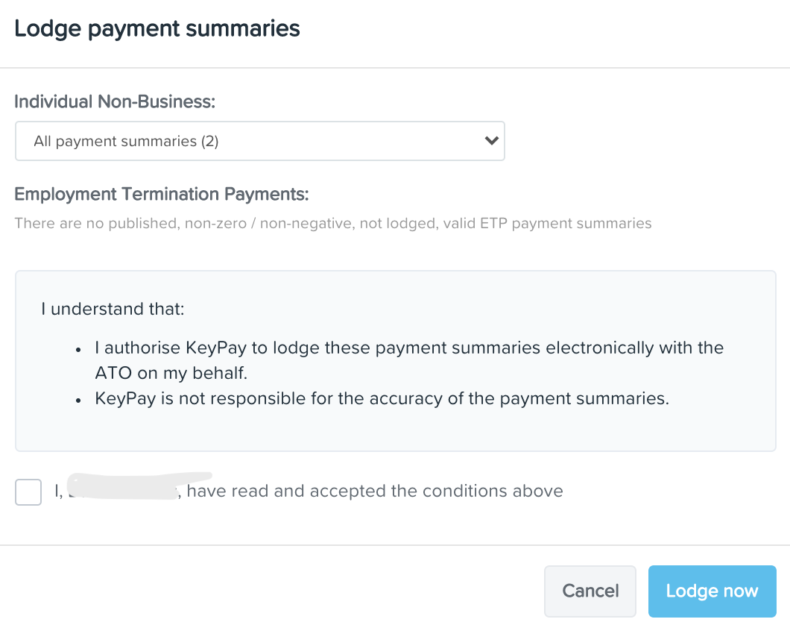Confirm lodgement via Lodge now

coord(712,591)
